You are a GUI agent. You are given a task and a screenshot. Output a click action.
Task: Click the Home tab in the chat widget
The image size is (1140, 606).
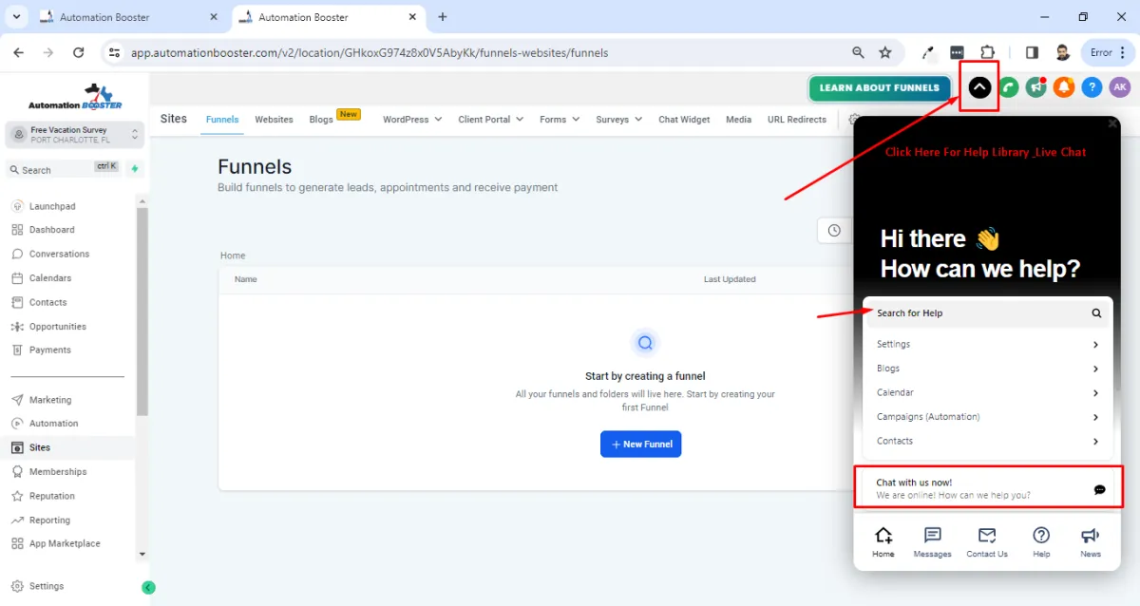pyautogui.click(x=883, y=542)
